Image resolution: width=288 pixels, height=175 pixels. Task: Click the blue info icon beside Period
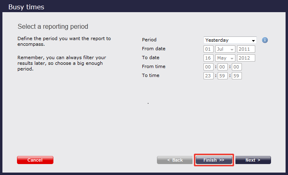[x=265, y=40]
